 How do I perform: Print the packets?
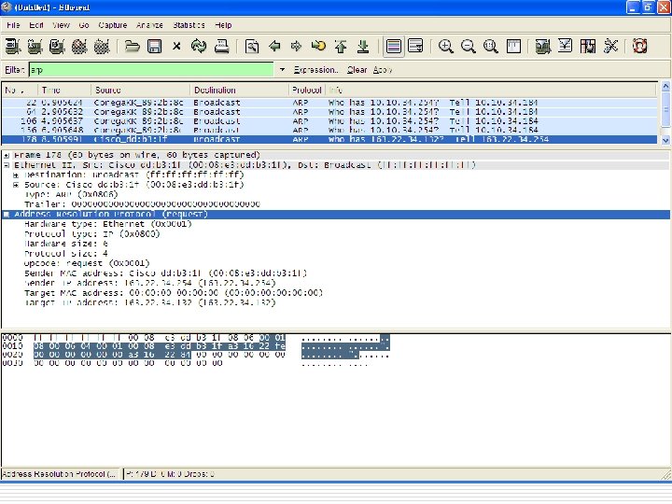pyautogui.click(x=221, y=46)
